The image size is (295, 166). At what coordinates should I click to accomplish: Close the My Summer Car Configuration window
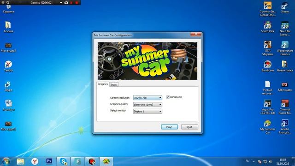coord(196,35)
